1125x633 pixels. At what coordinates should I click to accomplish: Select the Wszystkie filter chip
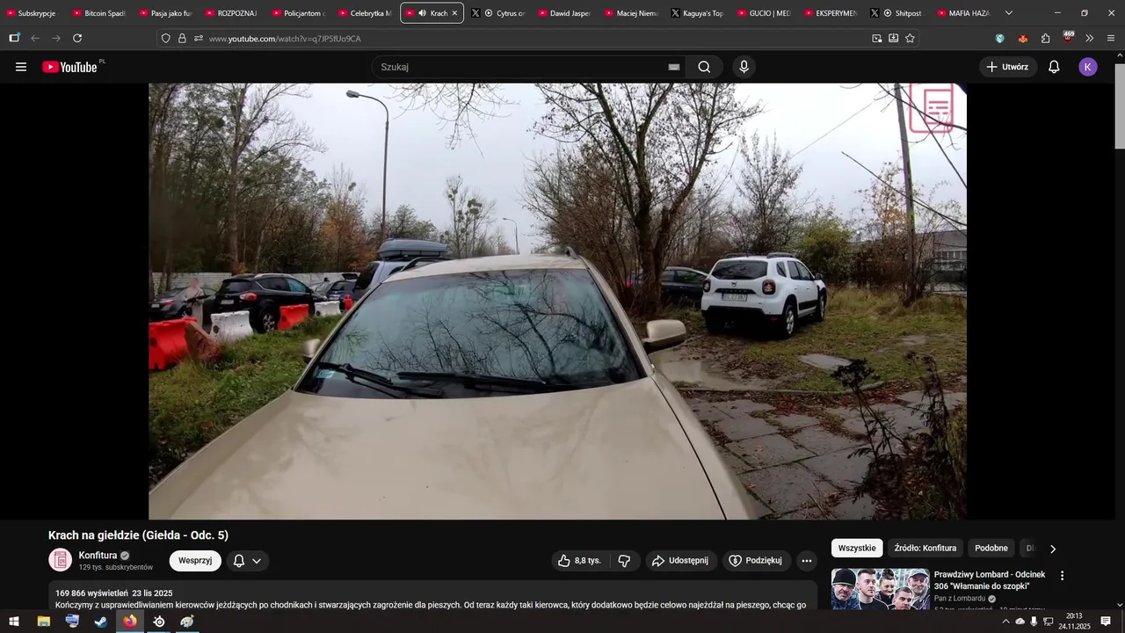857,548
